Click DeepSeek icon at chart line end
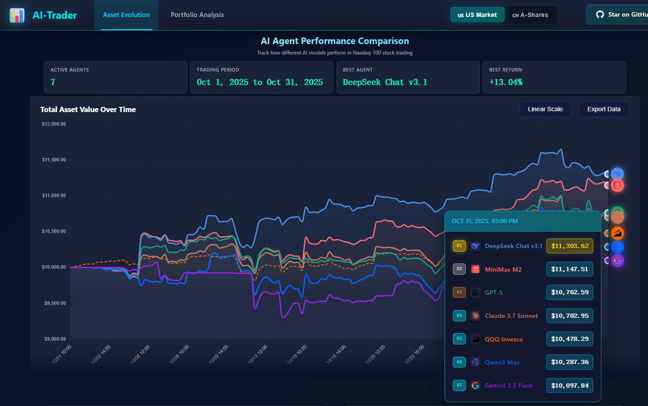This screenshot has height=406, width=648. [x=617, y=174]
